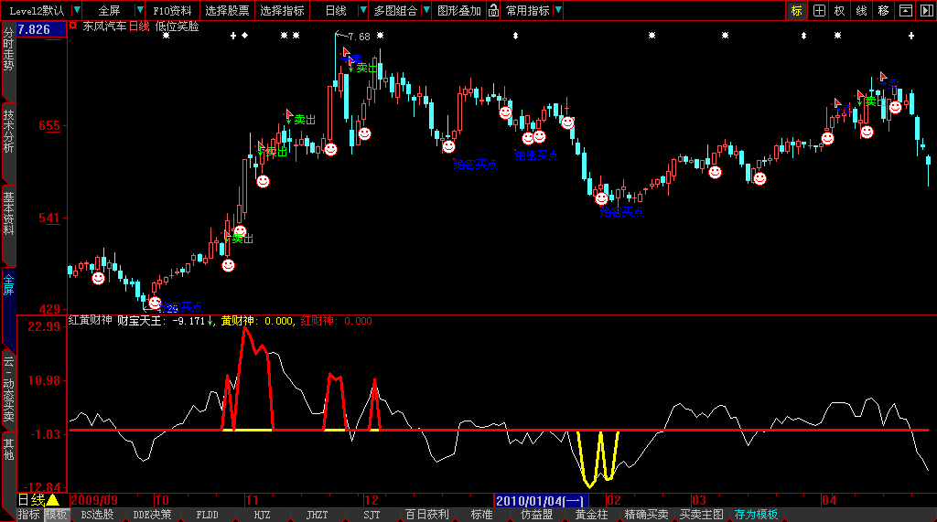Image resolution: width=937 pixels, height=522 pixels.
Task: Select the JHZT template tab
Action: click(x=318, y=515)
